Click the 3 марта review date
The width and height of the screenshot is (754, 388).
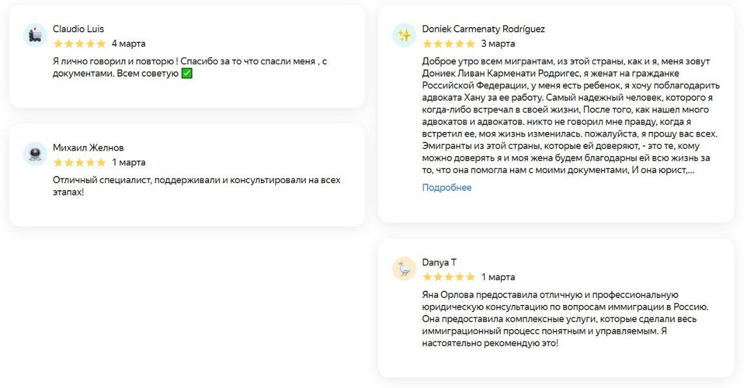coord(498,44)
